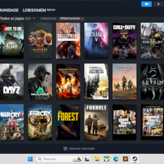Open the Windows Start menu
The image size is (164, 164).
[30, 159]
